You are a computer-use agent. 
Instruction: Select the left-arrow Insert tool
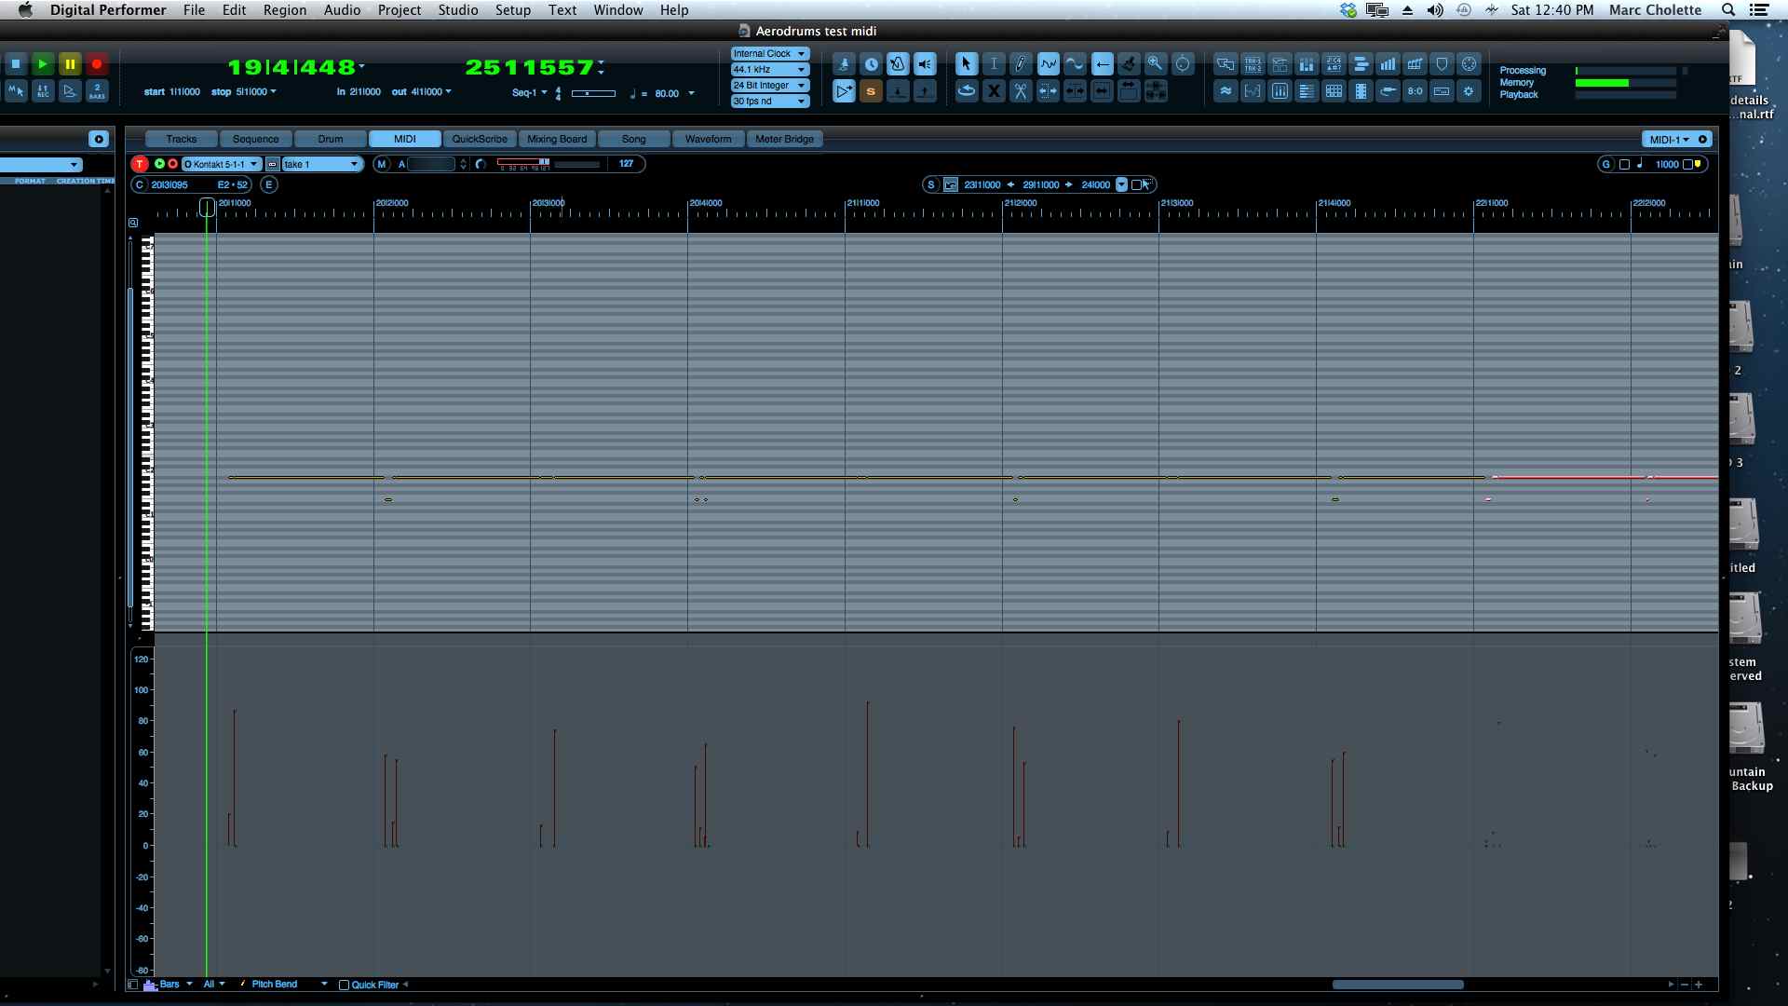(1102, 63)
